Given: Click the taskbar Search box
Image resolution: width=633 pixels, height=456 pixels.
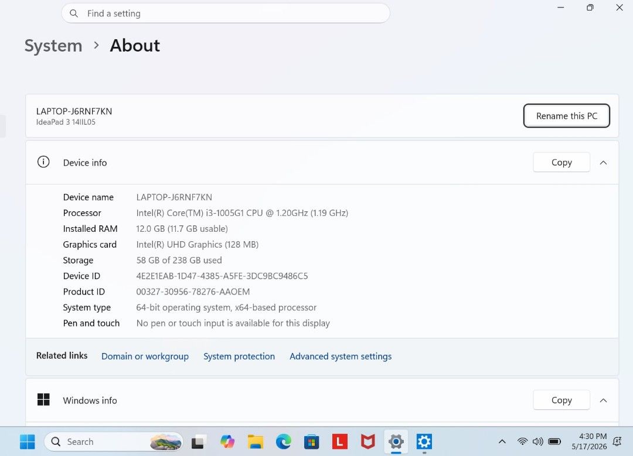Looking at the screenshot, I should point(114,442).
